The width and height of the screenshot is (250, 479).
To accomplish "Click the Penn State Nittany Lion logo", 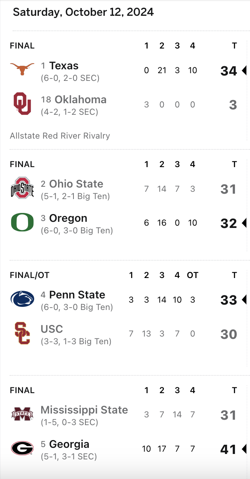I will pyautogui.click(x=22, y=299).
